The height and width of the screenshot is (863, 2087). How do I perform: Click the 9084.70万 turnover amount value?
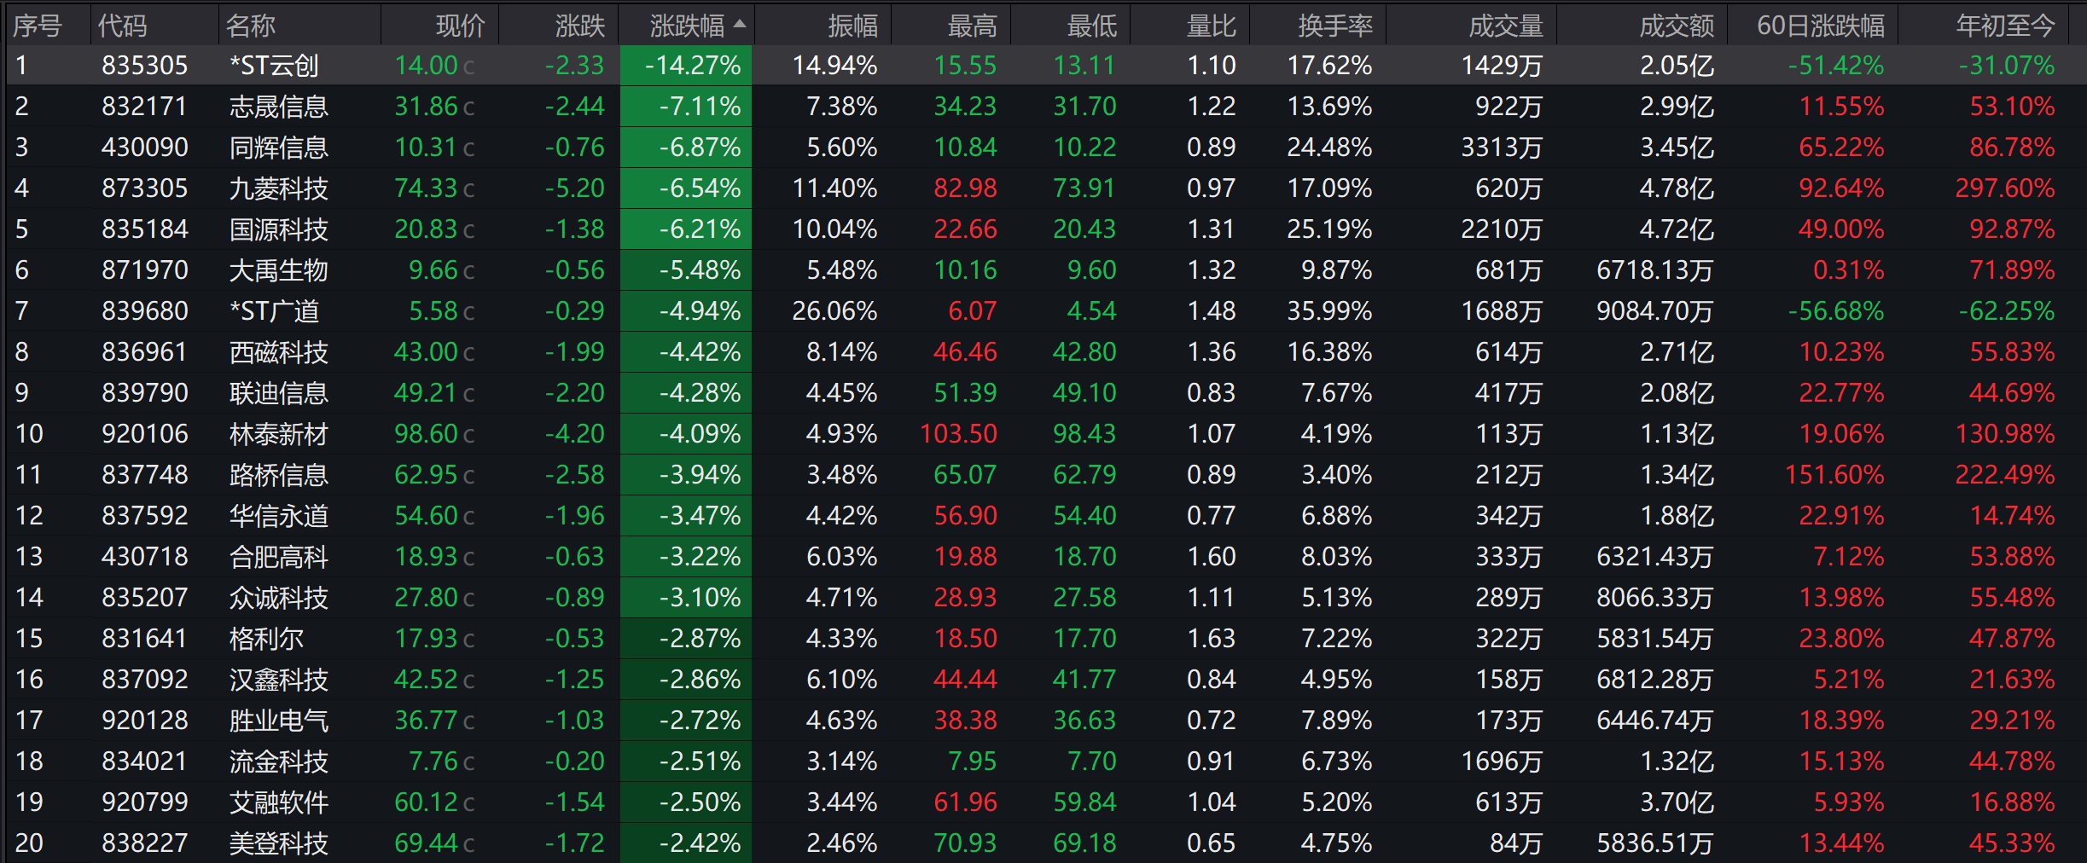pyautogui.click(x=1655, y=311)
